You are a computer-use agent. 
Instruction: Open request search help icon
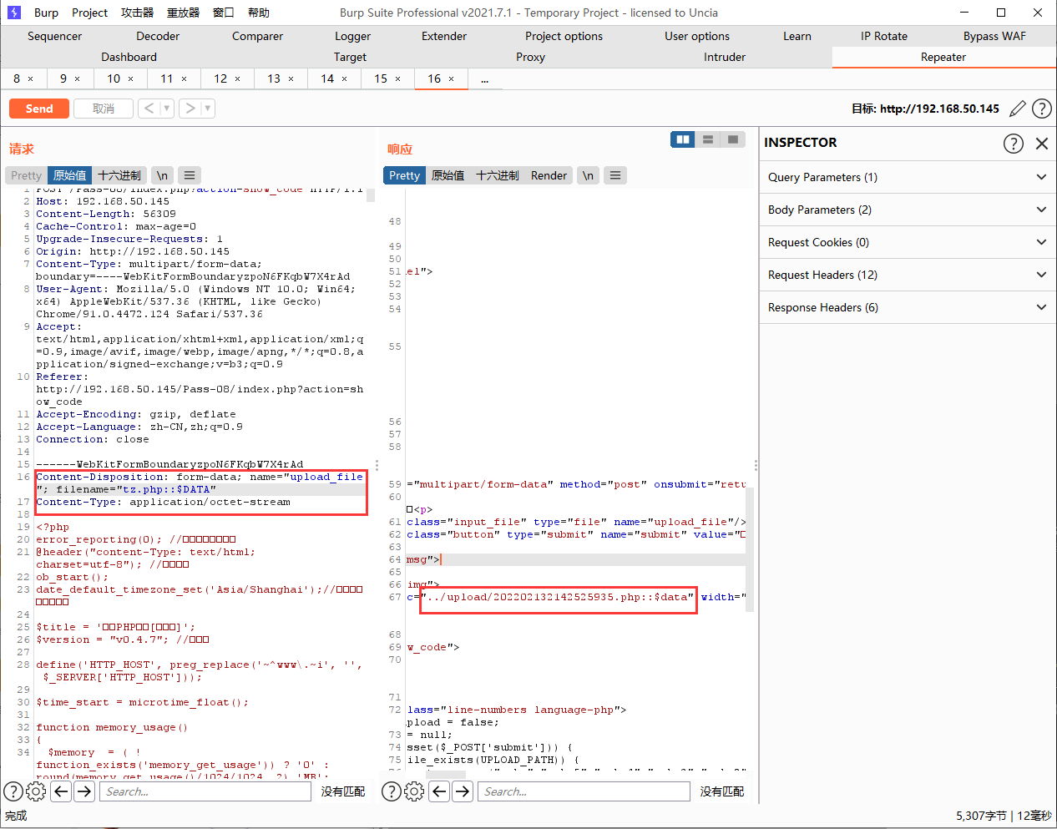pos(13,791)
